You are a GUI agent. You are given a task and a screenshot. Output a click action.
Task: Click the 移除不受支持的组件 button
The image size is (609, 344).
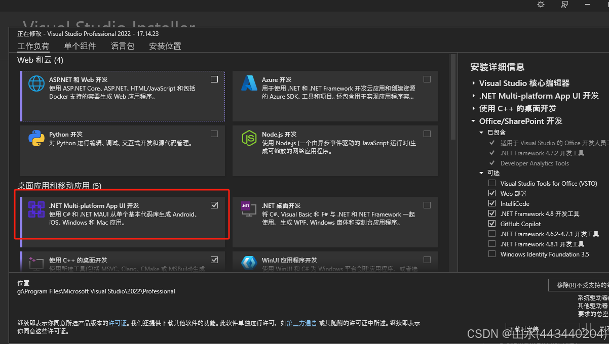point(579,285)
